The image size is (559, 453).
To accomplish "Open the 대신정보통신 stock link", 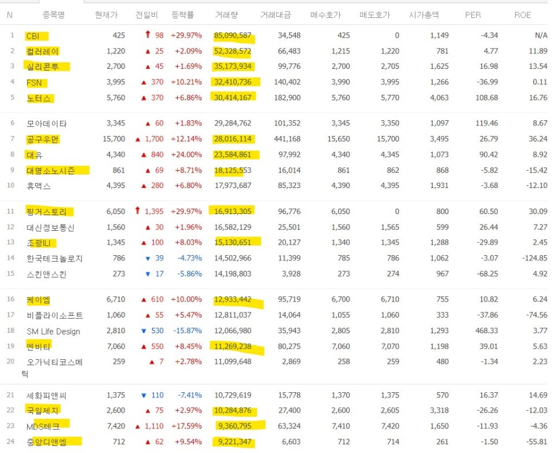I will pyautogui.click(x=50, y=228).
